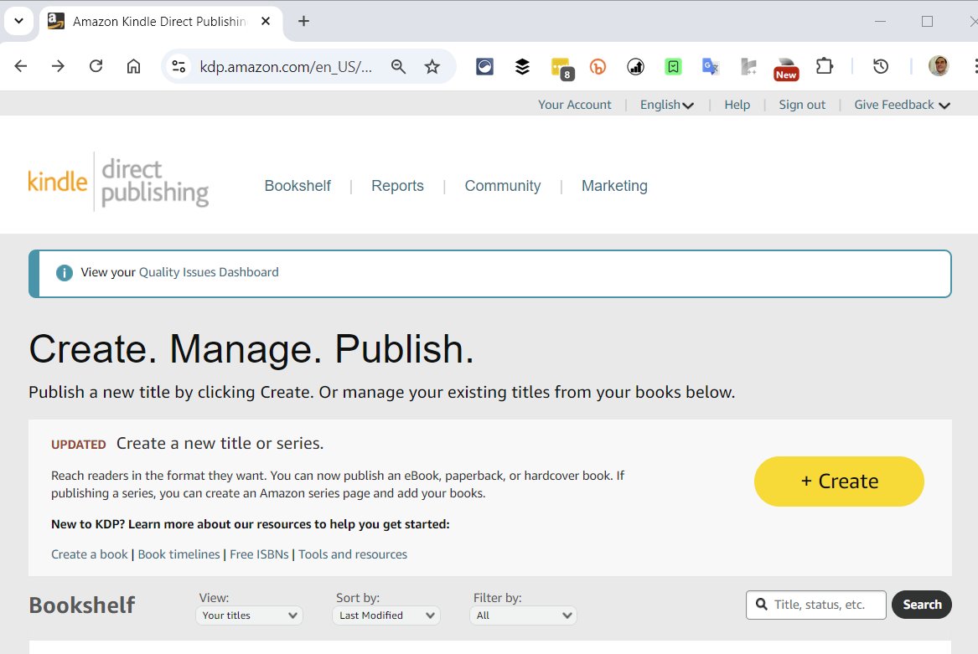Image resolution: width=978 pixels, height=654 pixels.
Task: Open the View Your titles dropdown
Action: pos(249,615)
